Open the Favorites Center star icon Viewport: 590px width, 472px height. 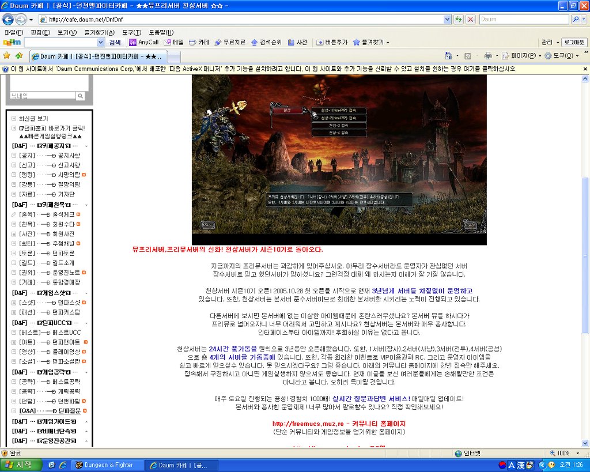[x=6, y=56]
